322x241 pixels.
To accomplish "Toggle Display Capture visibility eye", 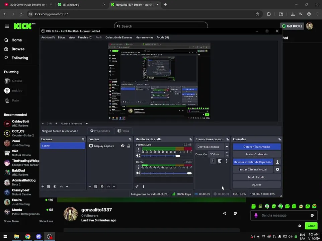I will 123,146.
